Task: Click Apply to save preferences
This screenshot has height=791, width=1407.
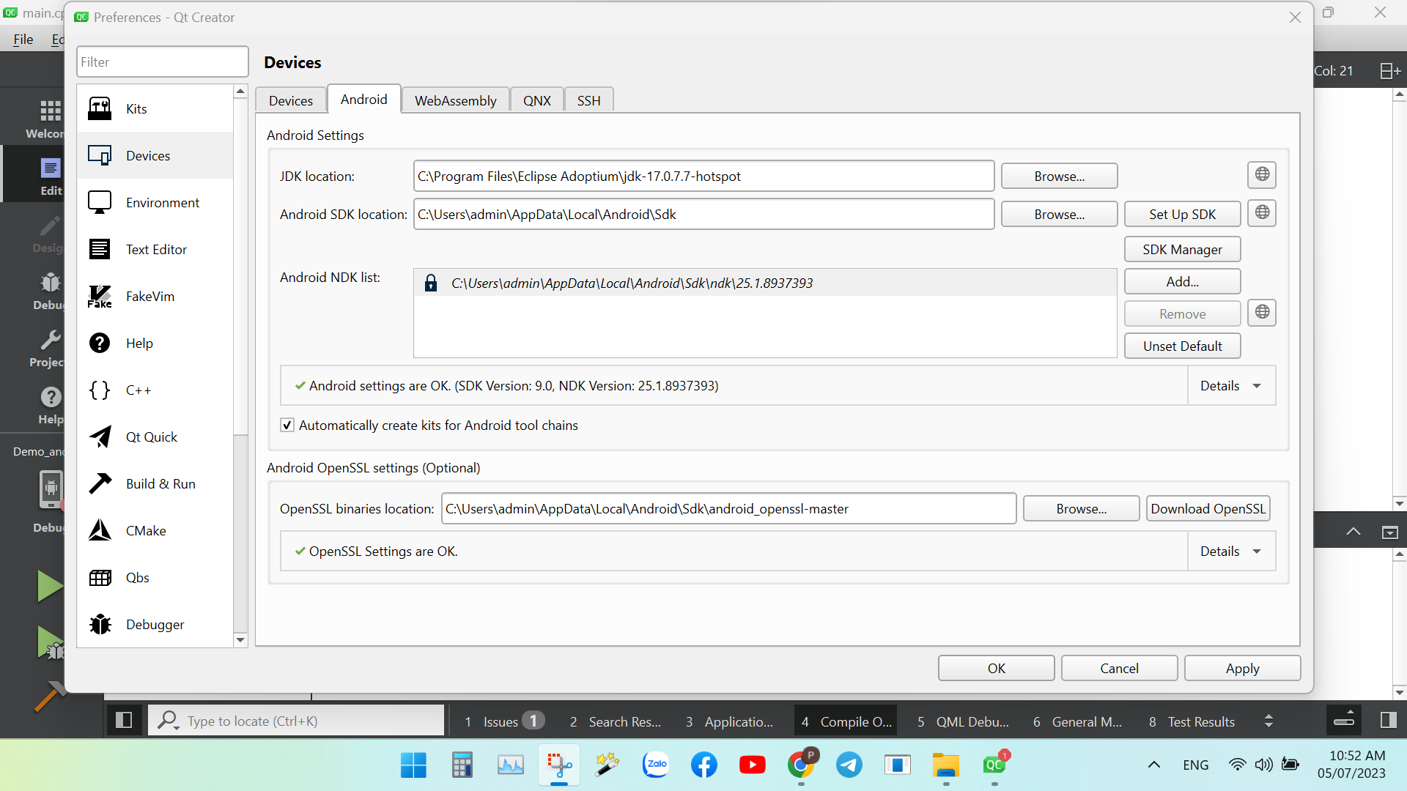Action: (x=1242, y=668)
